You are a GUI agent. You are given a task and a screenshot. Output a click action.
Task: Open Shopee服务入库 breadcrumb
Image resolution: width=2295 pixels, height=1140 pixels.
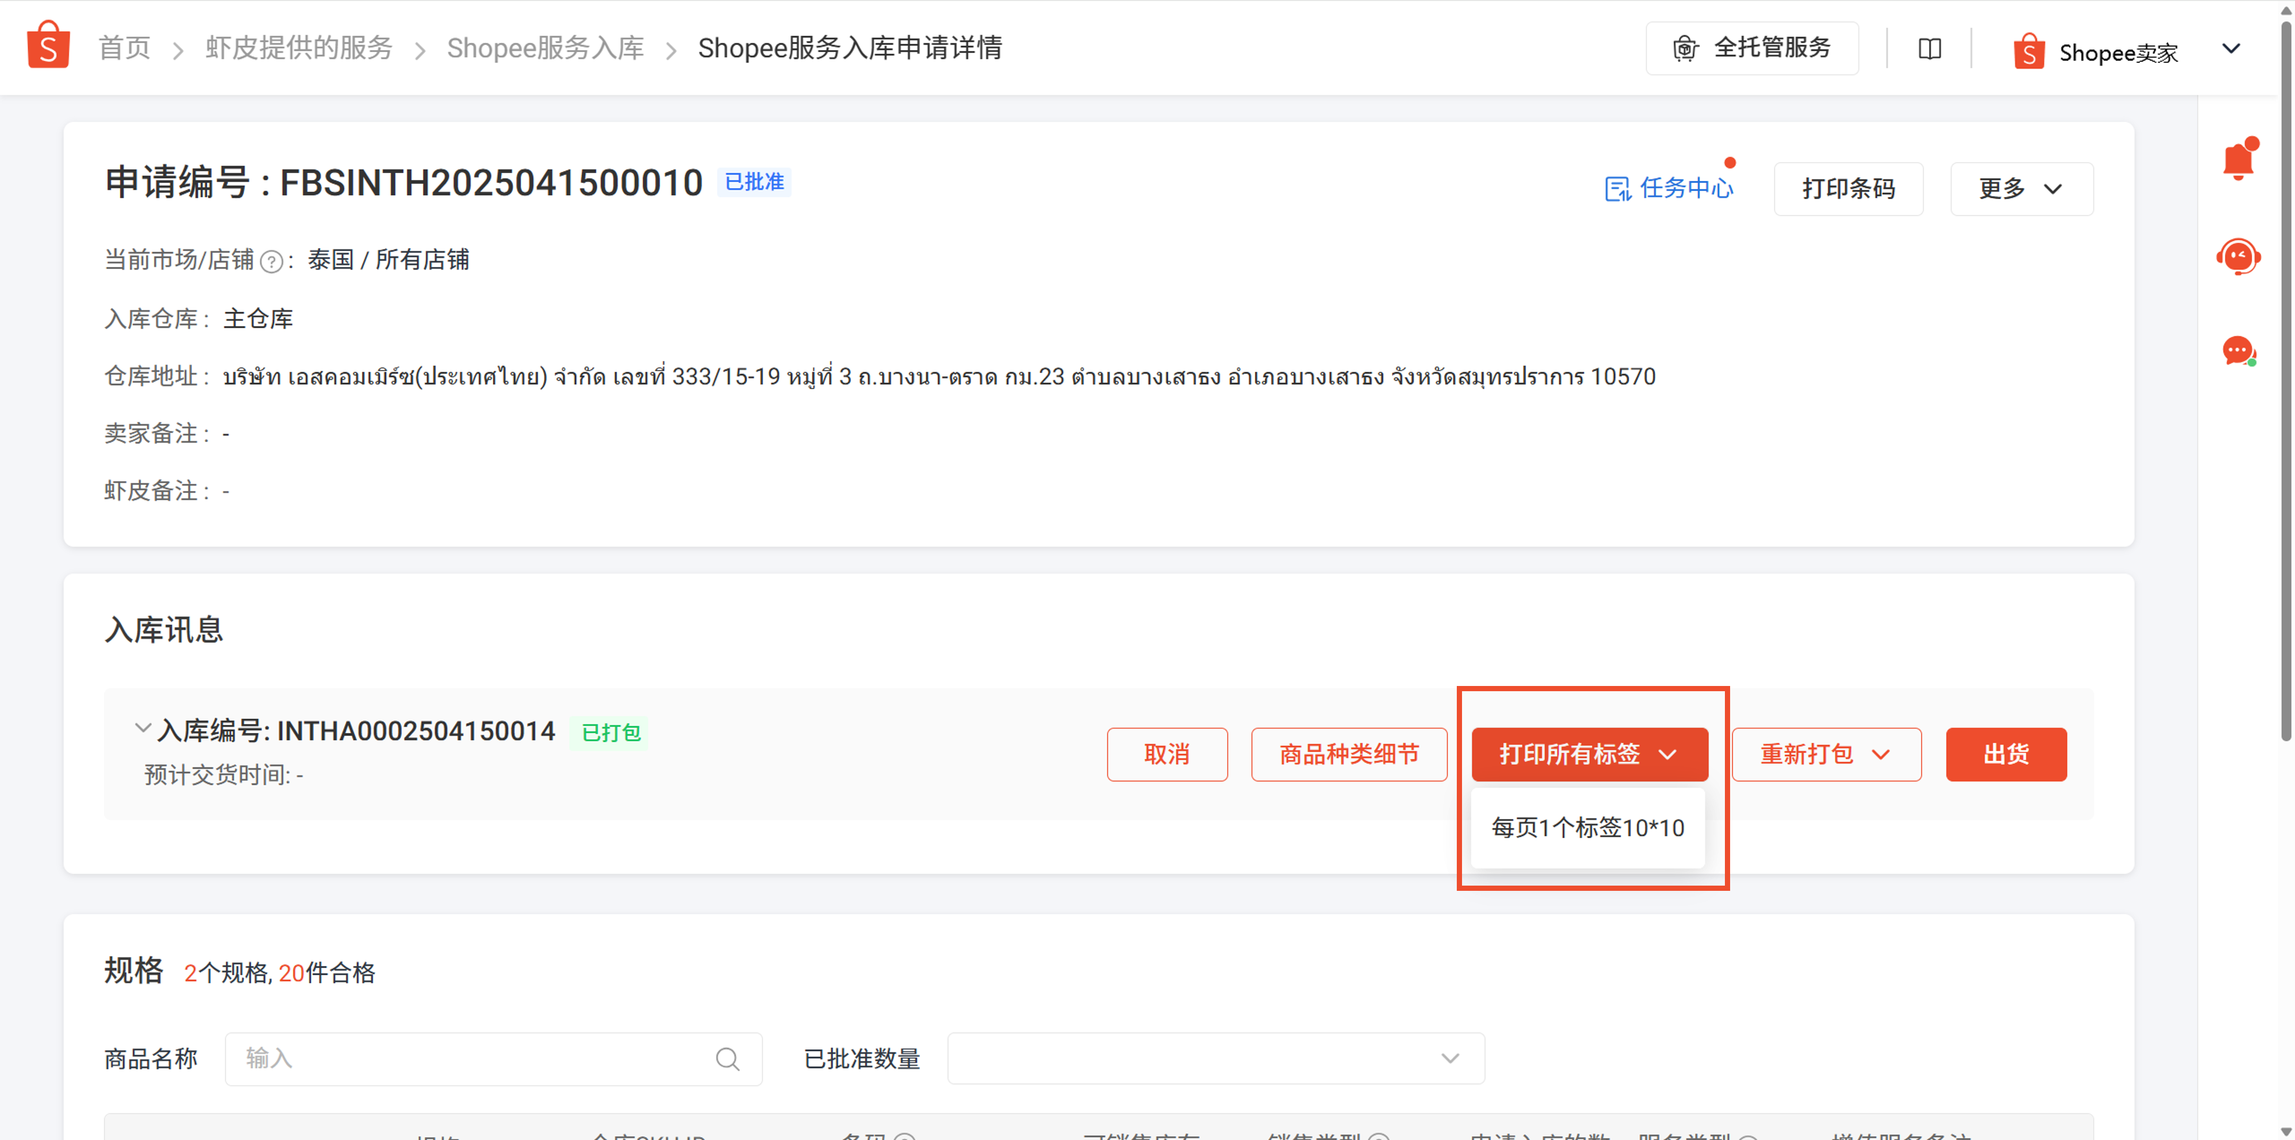click(545, 47)
